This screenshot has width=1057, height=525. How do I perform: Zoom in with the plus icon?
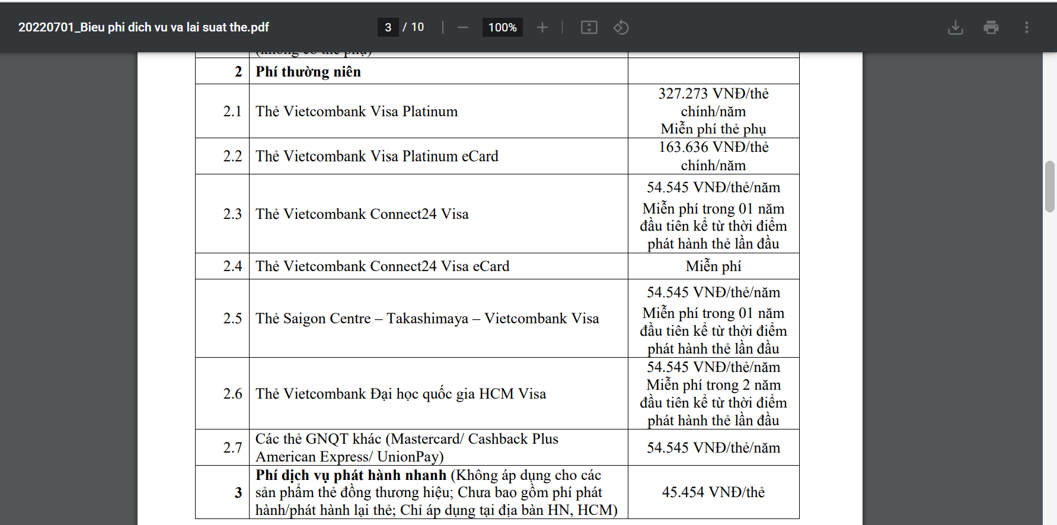coord(542,27)
